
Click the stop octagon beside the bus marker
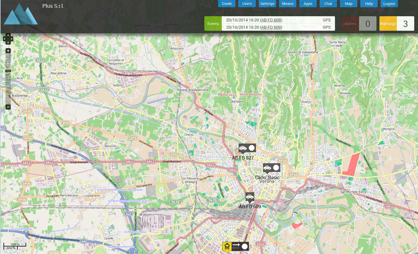pyautogui.click(x=245, y=246)
